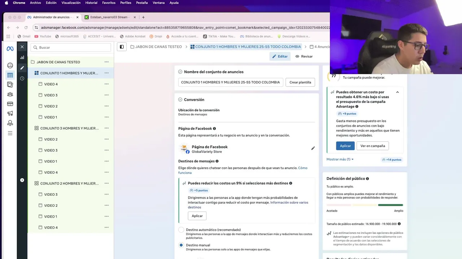Screen dimensions: 462x259
Task: Open more options for CONJUNTO 1 row
Action: (106, 73)
